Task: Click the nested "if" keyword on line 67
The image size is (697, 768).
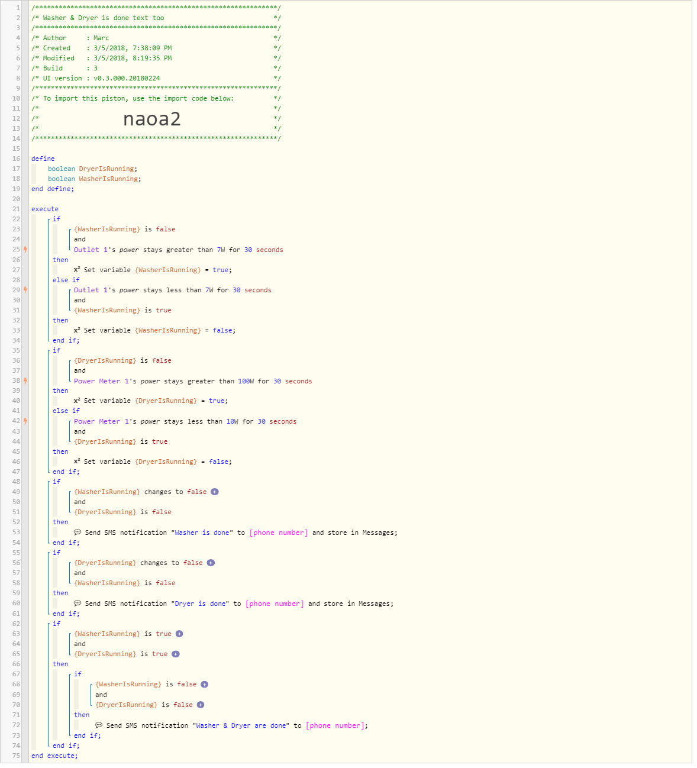Action: 78,674
